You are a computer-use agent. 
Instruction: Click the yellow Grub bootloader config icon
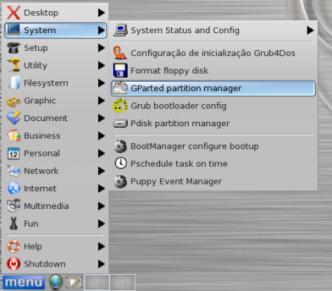point(120,106)
